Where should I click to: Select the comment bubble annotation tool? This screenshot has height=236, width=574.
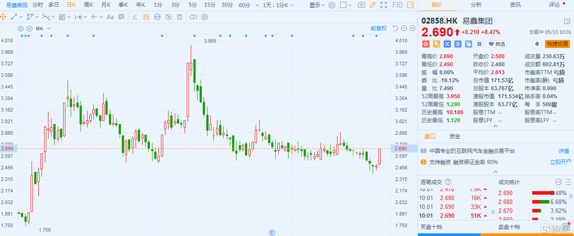[121, 17]
